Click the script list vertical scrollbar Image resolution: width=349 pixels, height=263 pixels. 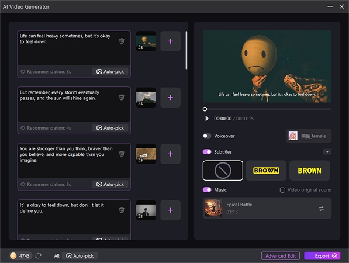click(x=186, y=50)
